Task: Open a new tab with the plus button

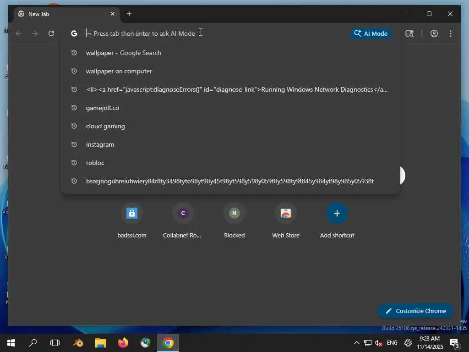Action: pyautogui.click(x=129, y=14)
